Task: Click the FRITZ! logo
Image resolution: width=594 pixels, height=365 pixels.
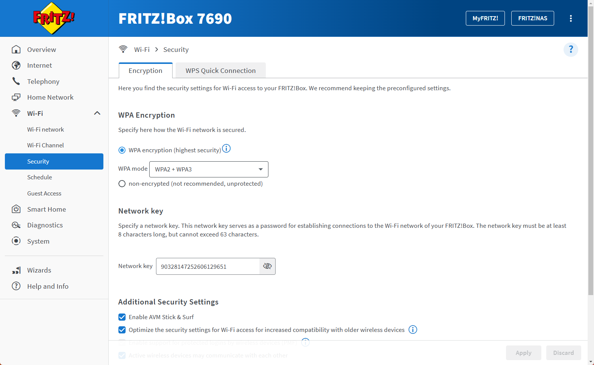Action: coord(54,18)
